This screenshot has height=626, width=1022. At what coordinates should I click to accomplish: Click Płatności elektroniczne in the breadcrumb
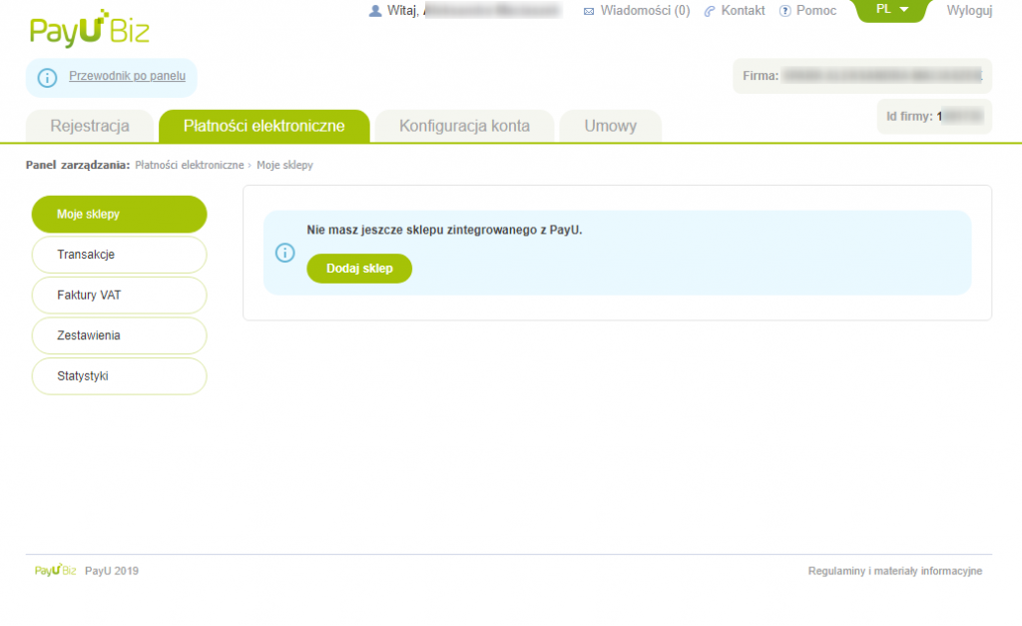[189, 165]
